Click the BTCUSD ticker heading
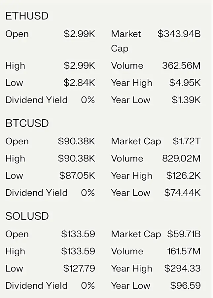Image resolution: width=213 pixels, height=298 pixels. click(27, 123)
